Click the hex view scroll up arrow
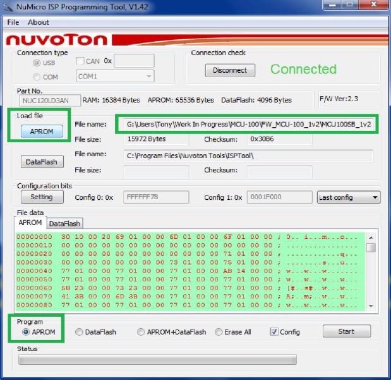The height and width of the screenshot is (380, 391). (x=371, y=238)
